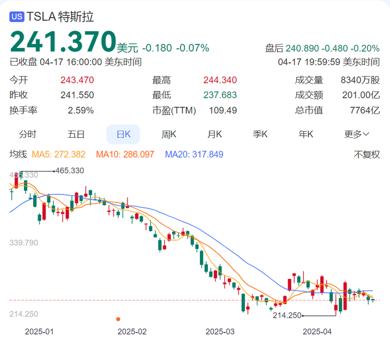Switch to the 五日 chart tab
The height and width of the screenshot is (344, 390).
tap(76, 134)
